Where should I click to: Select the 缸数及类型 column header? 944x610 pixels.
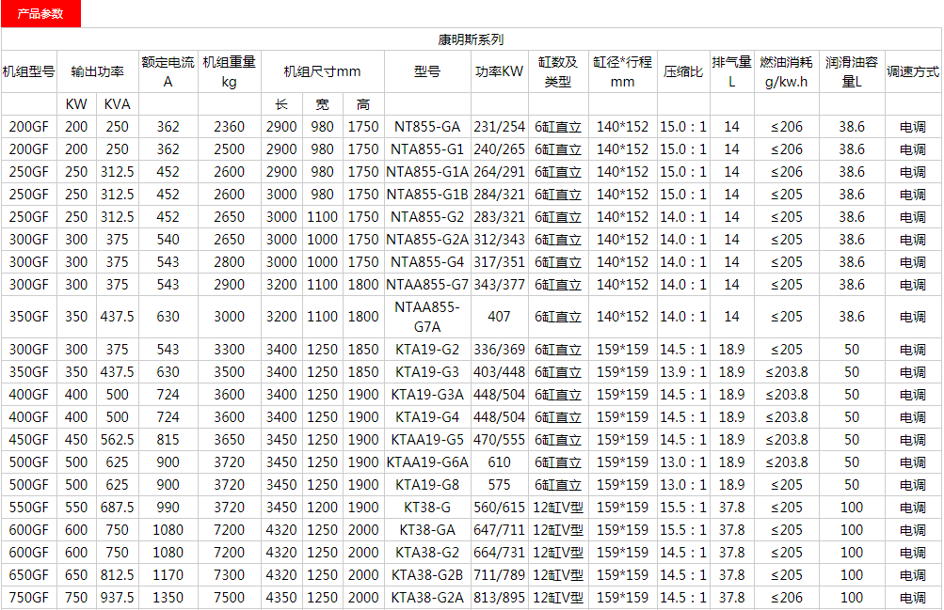(x=558, y=71)
